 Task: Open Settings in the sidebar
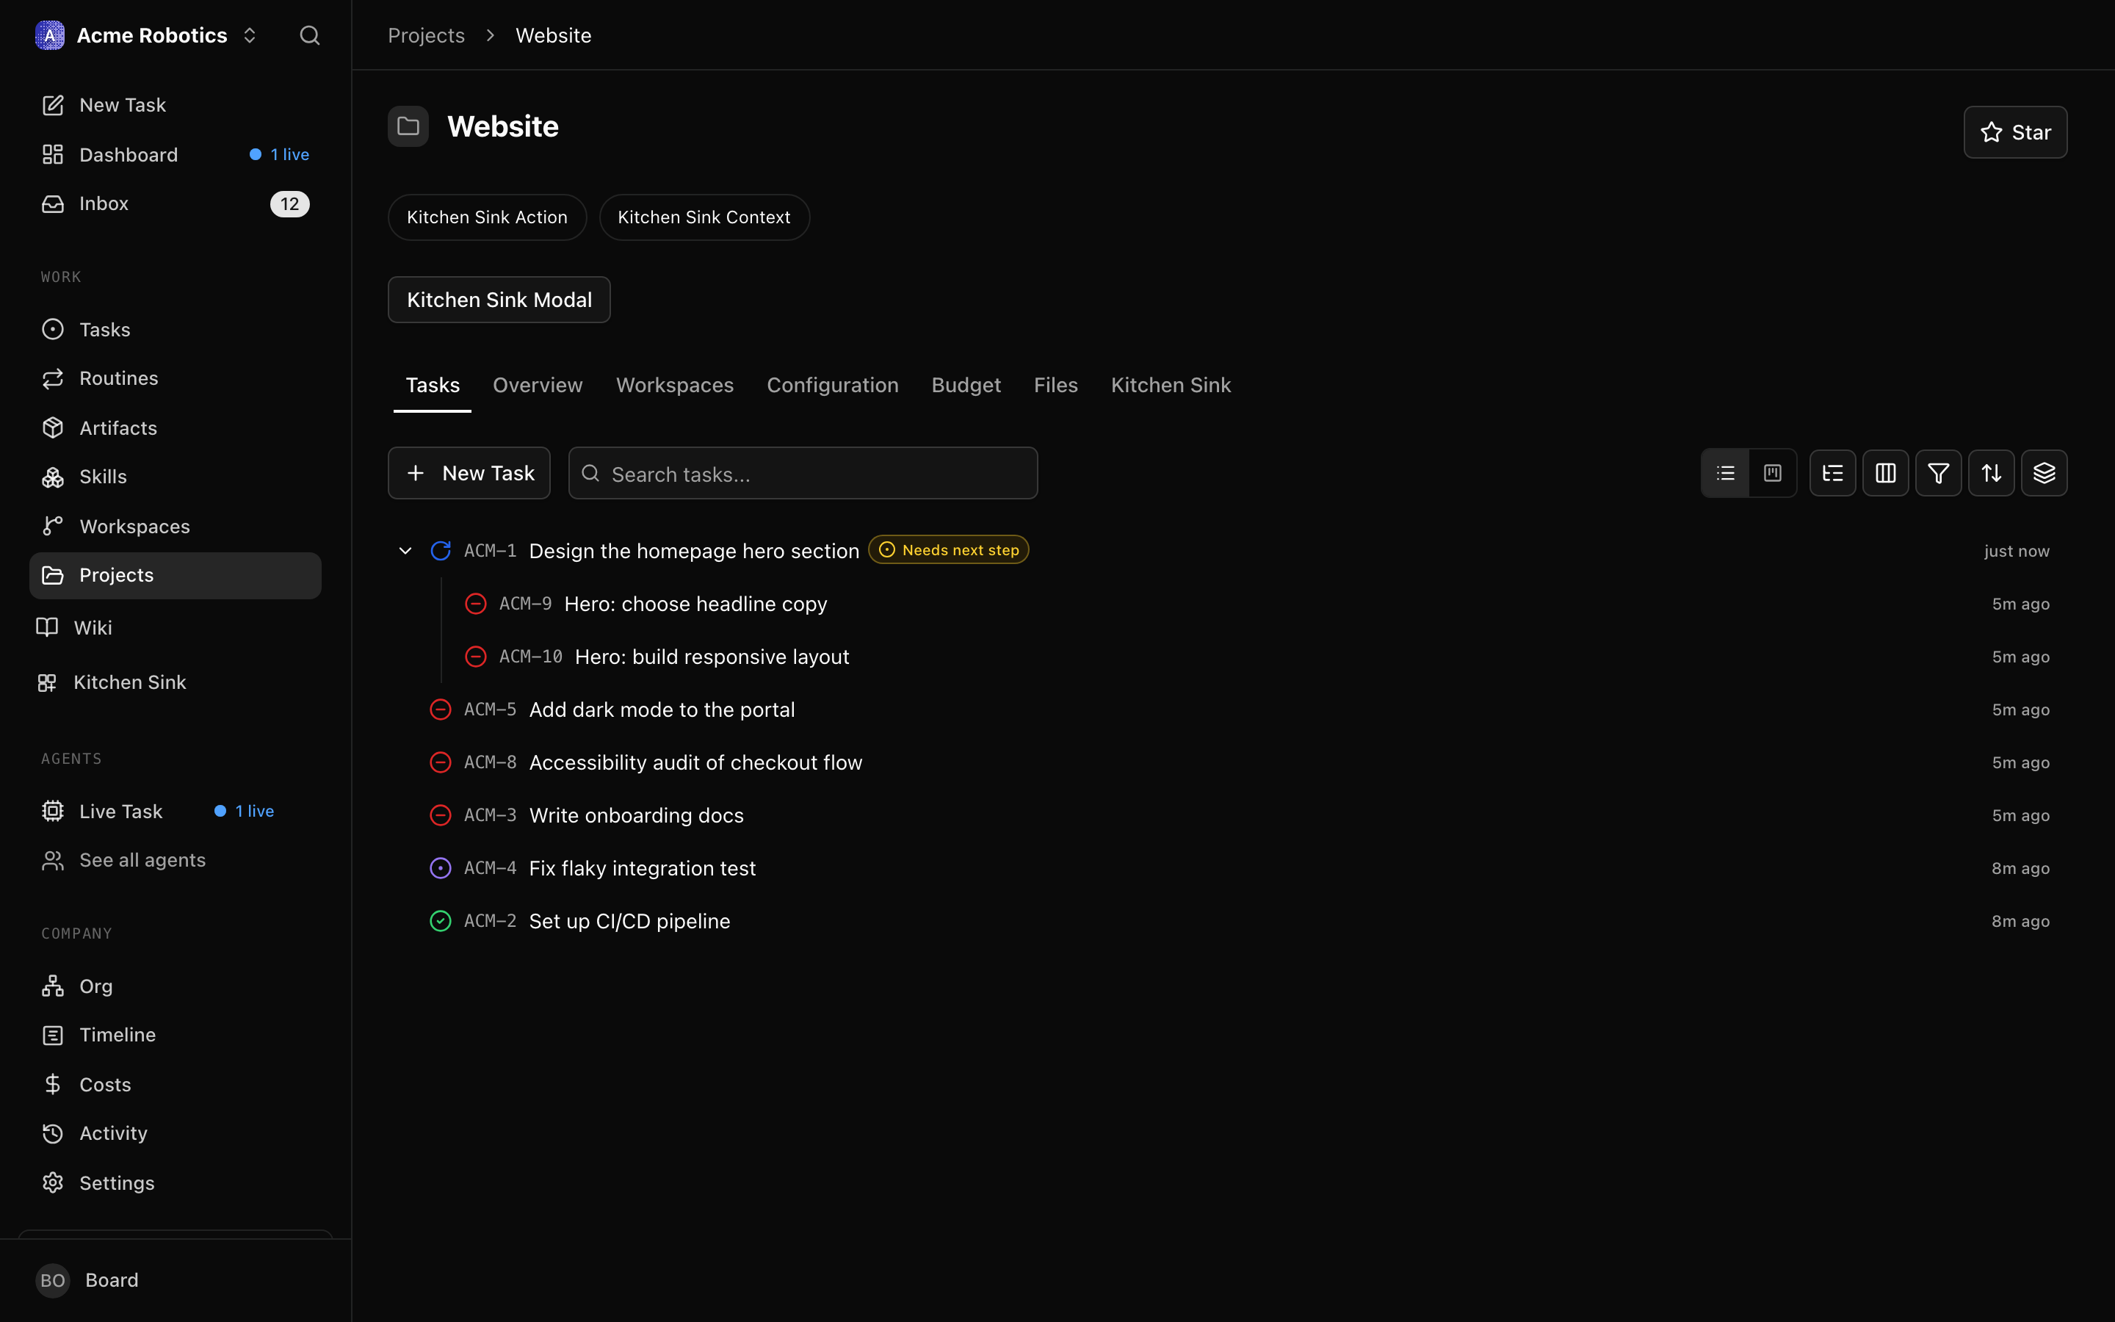click(x=175, y=1183)
